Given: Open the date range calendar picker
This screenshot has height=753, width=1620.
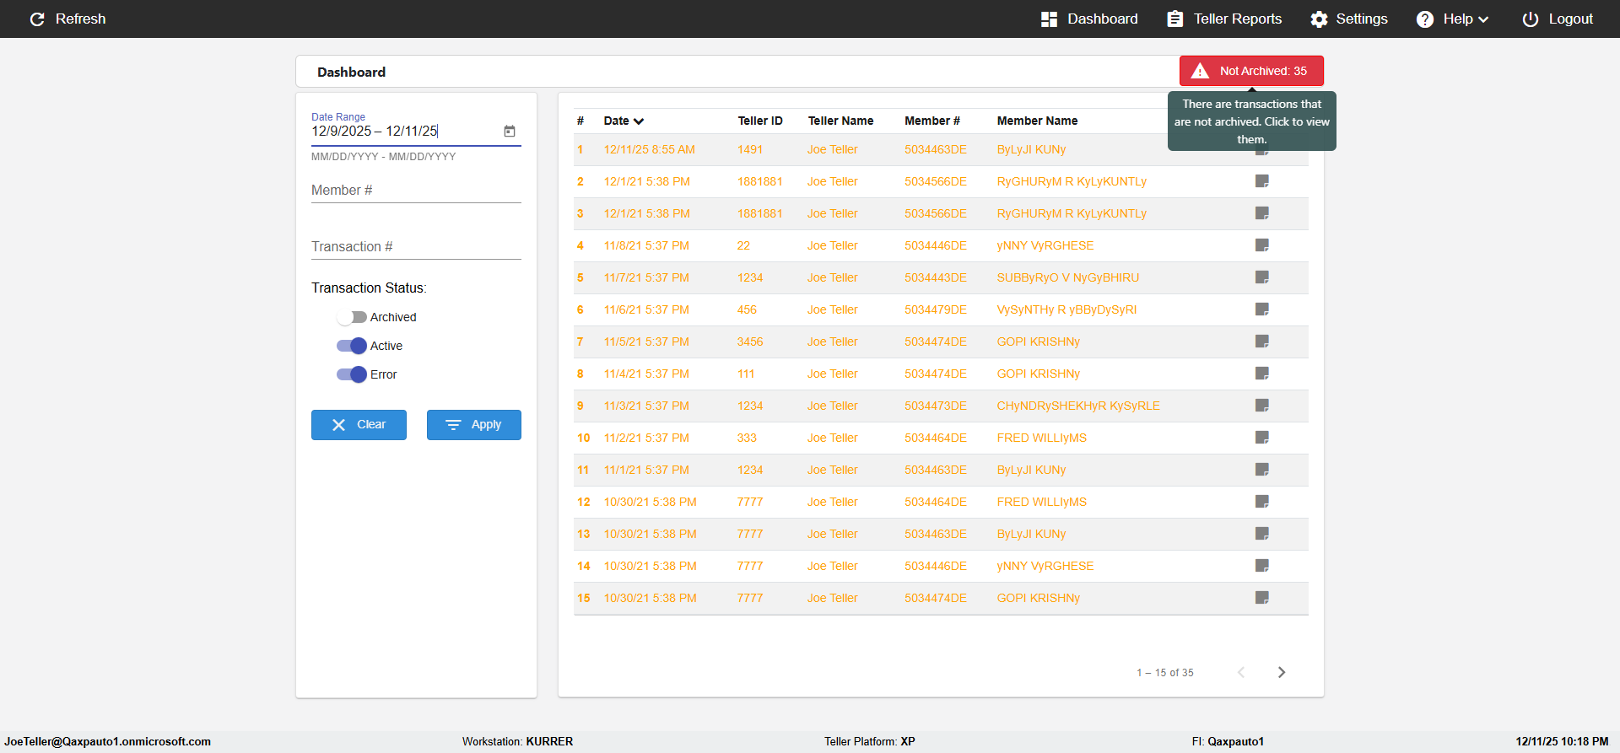Looking at the screenshot, I should click(510, 132).
